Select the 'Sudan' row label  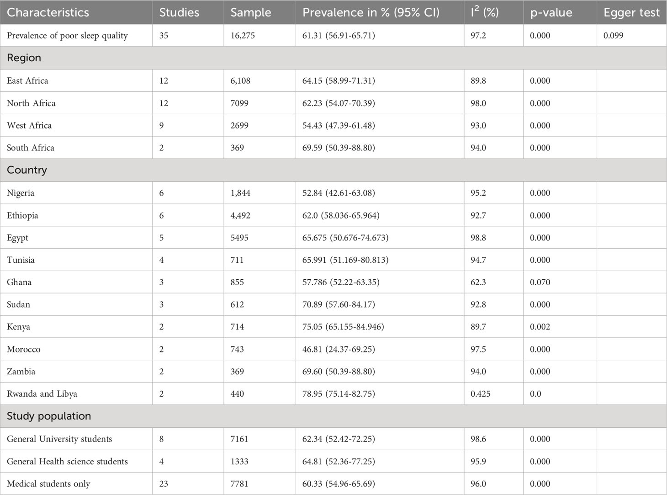18,305
